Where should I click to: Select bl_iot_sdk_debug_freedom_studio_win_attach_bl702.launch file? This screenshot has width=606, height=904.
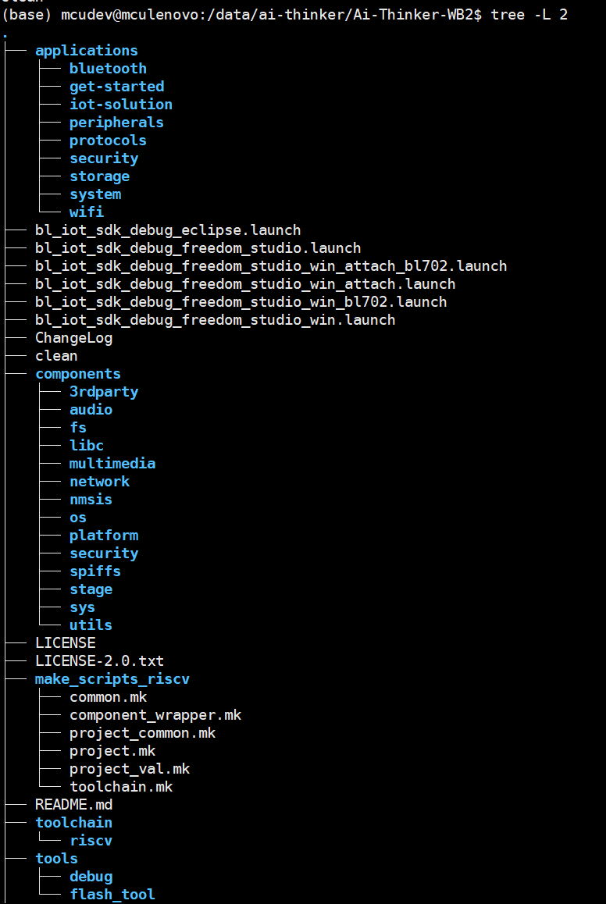271,265
